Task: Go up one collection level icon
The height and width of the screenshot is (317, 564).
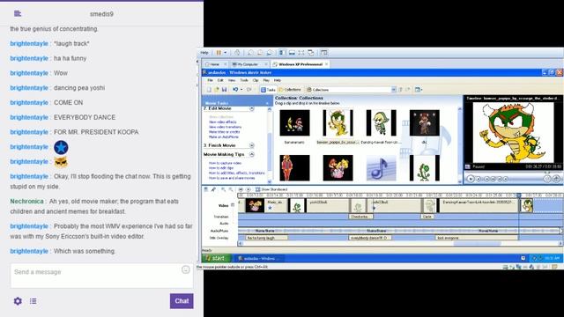Action: tap(400, 90)
